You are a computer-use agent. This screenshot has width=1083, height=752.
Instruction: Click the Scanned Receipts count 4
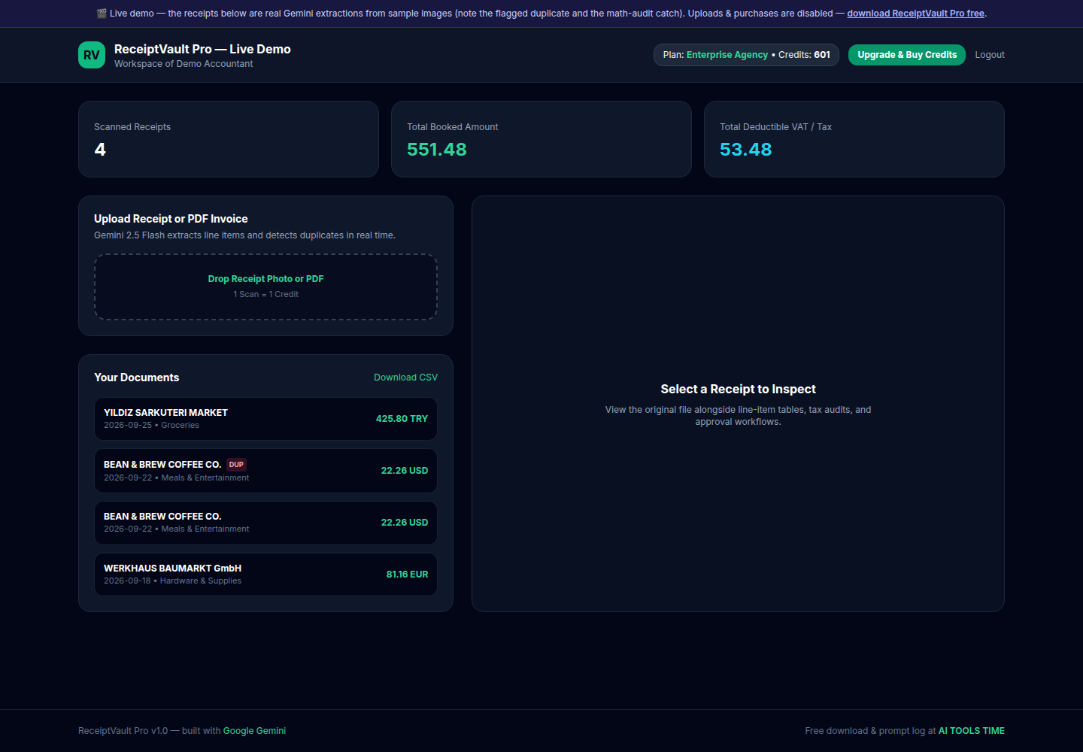tap(100, 150)
